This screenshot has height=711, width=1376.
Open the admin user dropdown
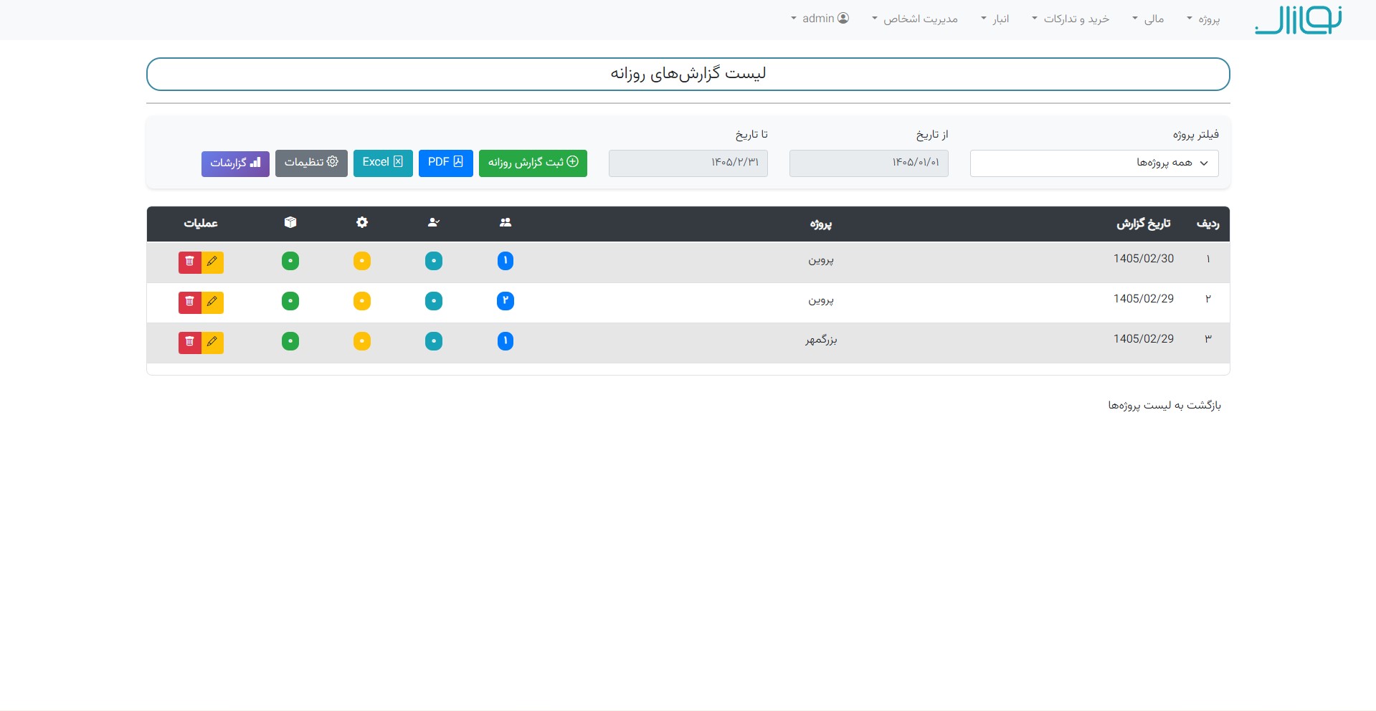(820, 19)
